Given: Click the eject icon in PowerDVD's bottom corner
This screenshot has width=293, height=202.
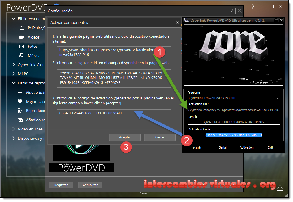Looking at the screenshot, I should [x=280, y=188].
